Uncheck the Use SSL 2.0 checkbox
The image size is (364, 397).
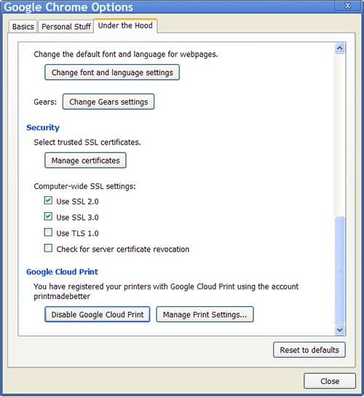(x=48, y=201)
